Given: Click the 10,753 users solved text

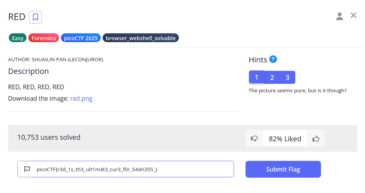Looking at the screenshot, I should coord(49,137).
